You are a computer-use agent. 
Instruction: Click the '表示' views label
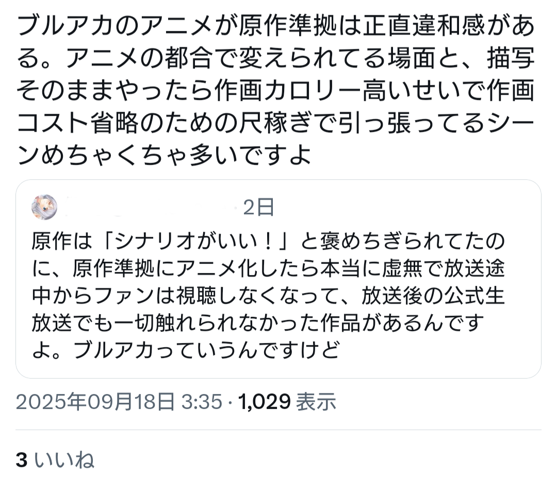tap(316, 402)
